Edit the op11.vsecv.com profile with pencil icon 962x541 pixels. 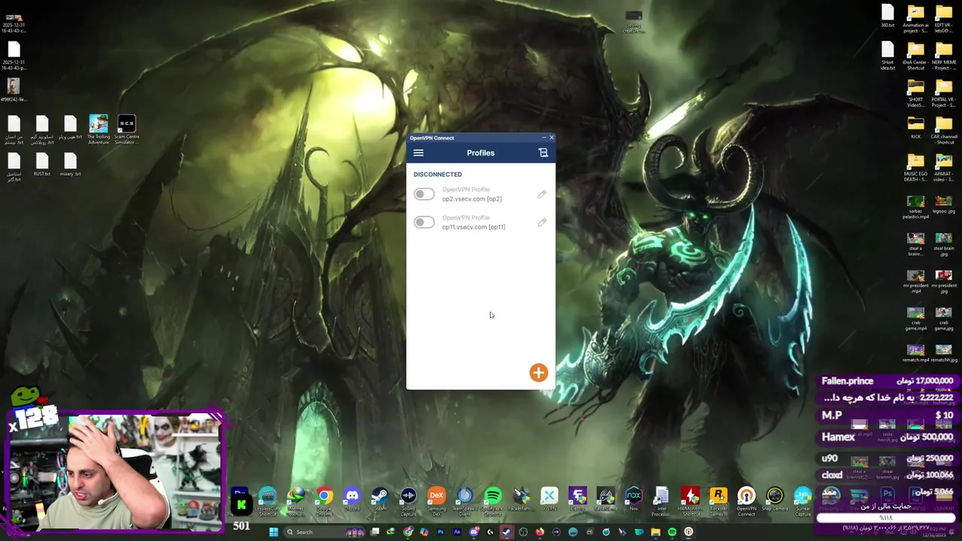coord(542,222)
